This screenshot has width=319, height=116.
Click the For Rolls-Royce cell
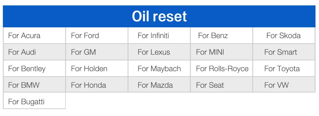coord(222,69)
